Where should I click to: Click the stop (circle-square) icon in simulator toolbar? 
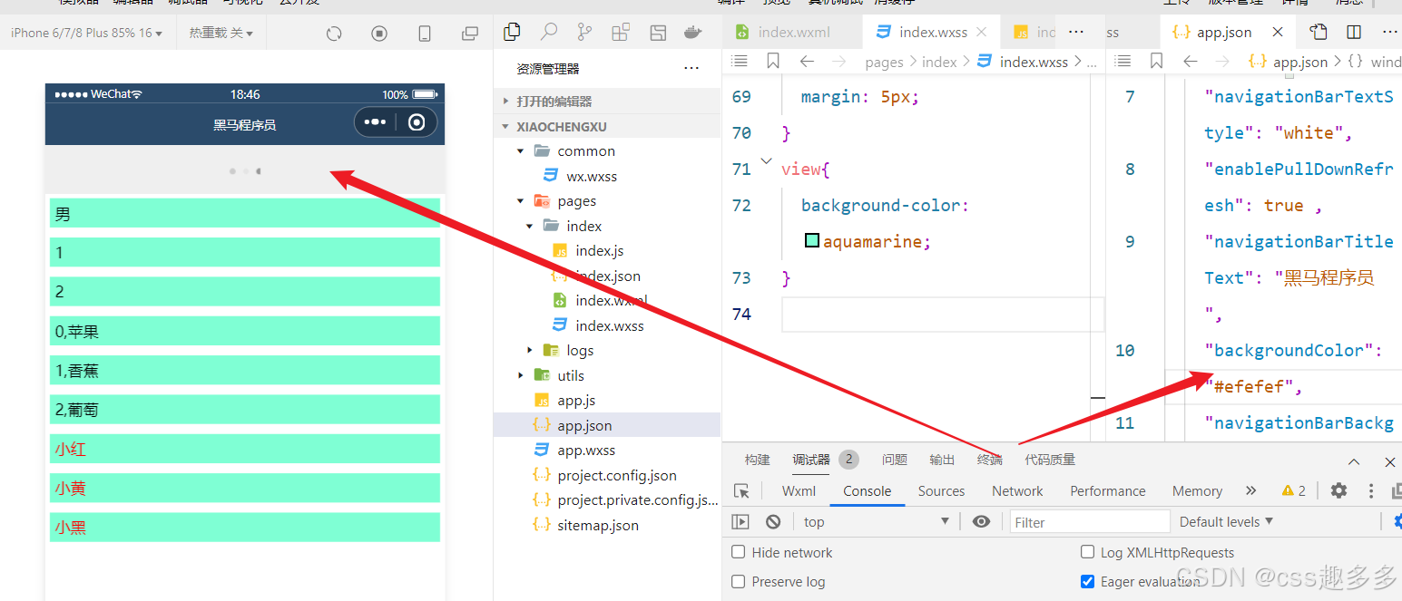(379, 34)
